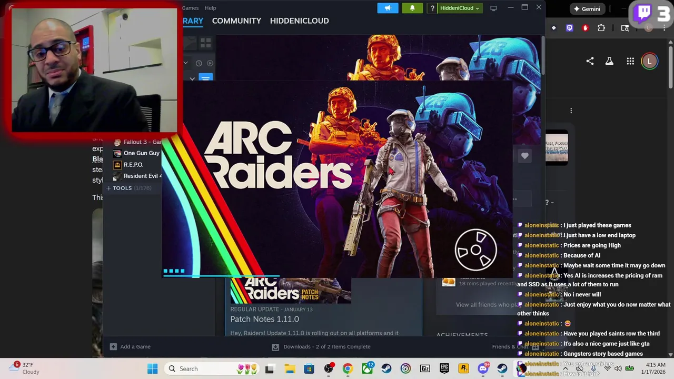Open Steam notifications bell
The image size is (674, 379).
(412, 8)
